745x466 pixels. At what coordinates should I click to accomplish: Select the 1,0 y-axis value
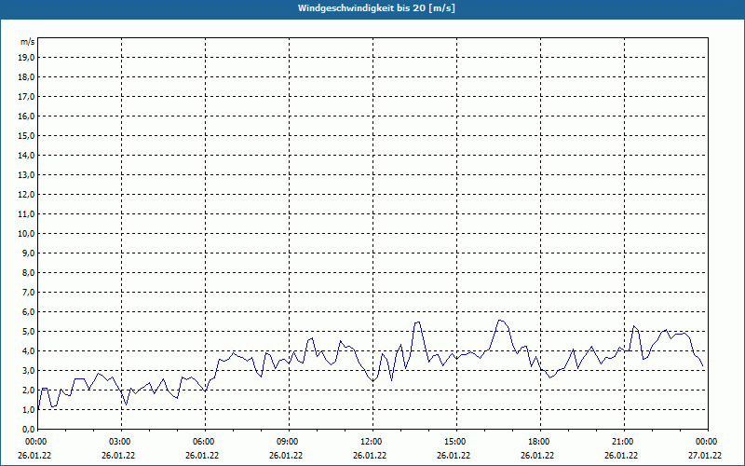[28, 409]
